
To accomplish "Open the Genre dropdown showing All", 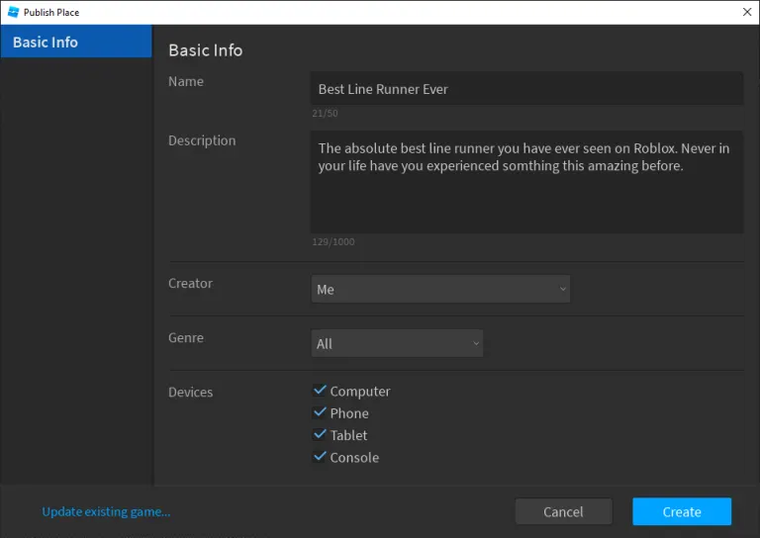I will point(397,343).
